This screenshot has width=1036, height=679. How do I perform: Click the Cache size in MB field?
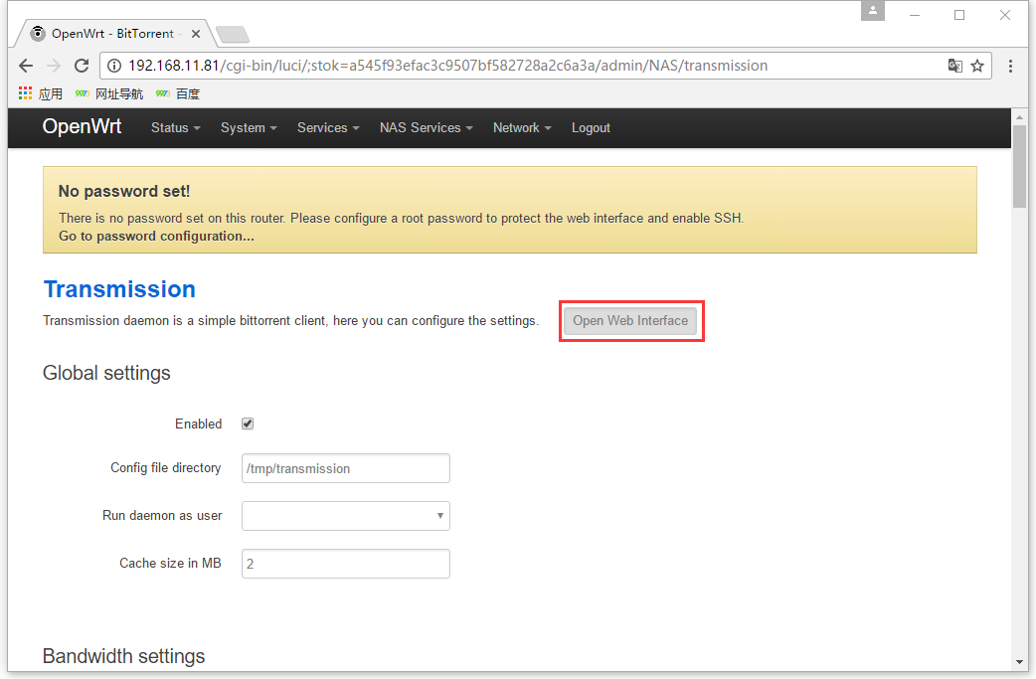[x=346, y=564]
